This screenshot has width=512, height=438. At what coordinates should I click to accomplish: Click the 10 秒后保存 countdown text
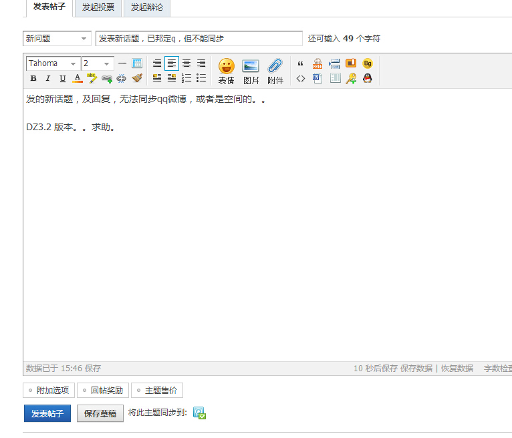pos(376,369)
